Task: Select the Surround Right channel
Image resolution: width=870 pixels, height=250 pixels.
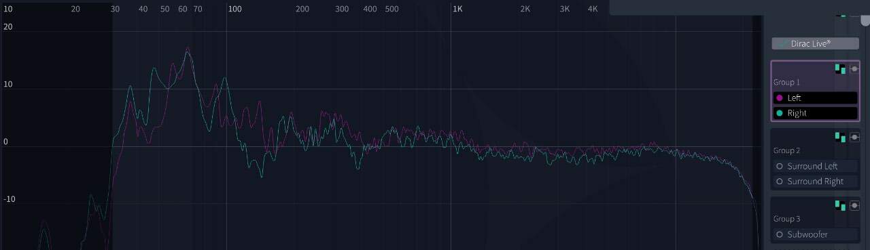Action: pos(815,182)
